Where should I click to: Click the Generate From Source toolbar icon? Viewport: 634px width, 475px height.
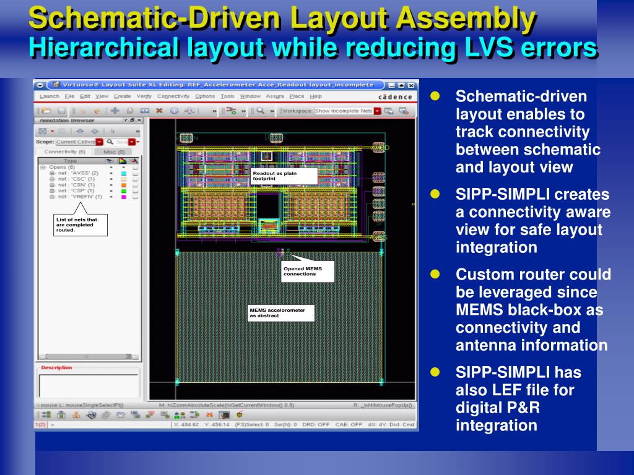pos(232,110)
